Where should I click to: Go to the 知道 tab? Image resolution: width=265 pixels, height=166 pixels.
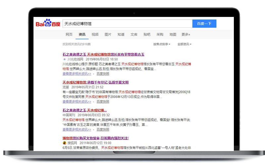click(x=121, y=34)
